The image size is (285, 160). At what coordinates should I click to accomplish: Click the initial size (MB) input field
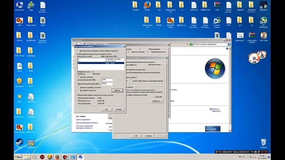107,80
